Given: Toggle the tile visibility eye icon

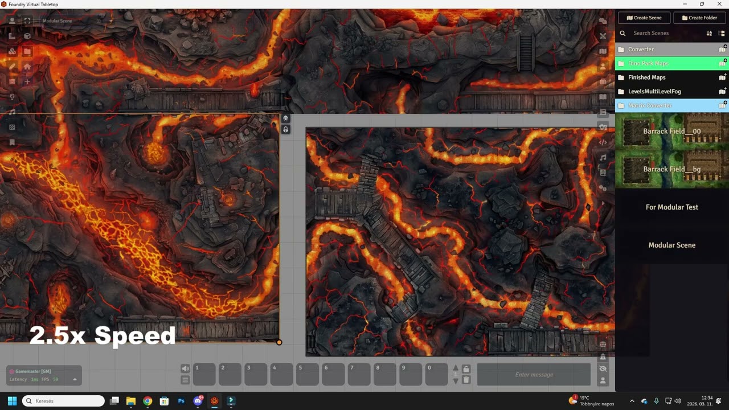Looking at the screenshot, I should pyautogui.click(x=286, y=118).
